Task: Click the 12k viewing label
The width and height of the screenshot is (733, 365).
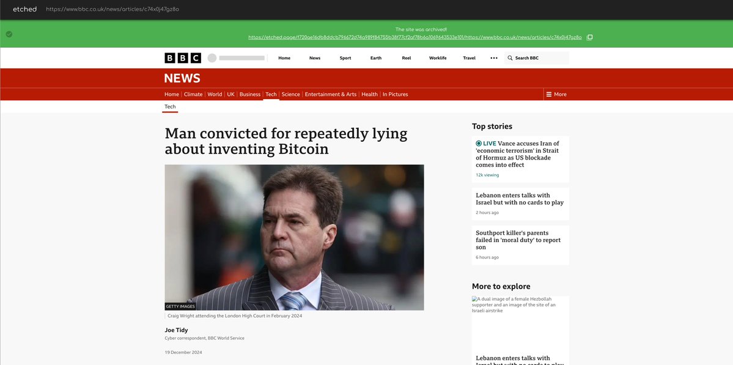Action: (x=487, y=175)
